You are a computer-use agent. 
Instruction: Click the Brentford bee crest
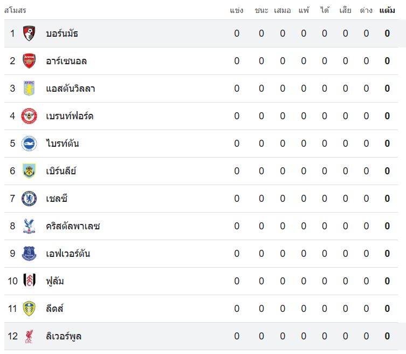(x=29, y=116)
